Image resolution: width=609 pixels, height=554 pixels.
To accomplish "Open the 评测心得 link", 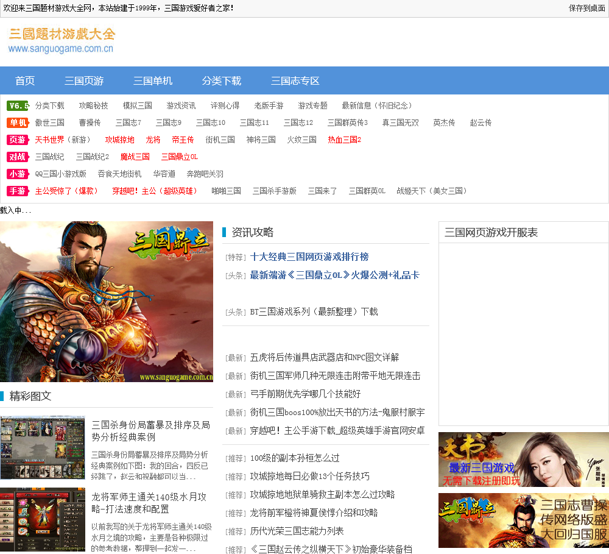I will pos(225,106).
